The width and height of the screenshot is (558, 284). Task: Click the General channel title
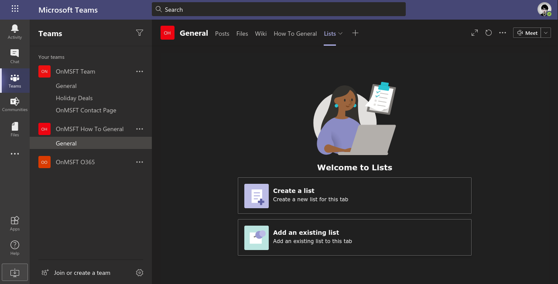point(194,33)
